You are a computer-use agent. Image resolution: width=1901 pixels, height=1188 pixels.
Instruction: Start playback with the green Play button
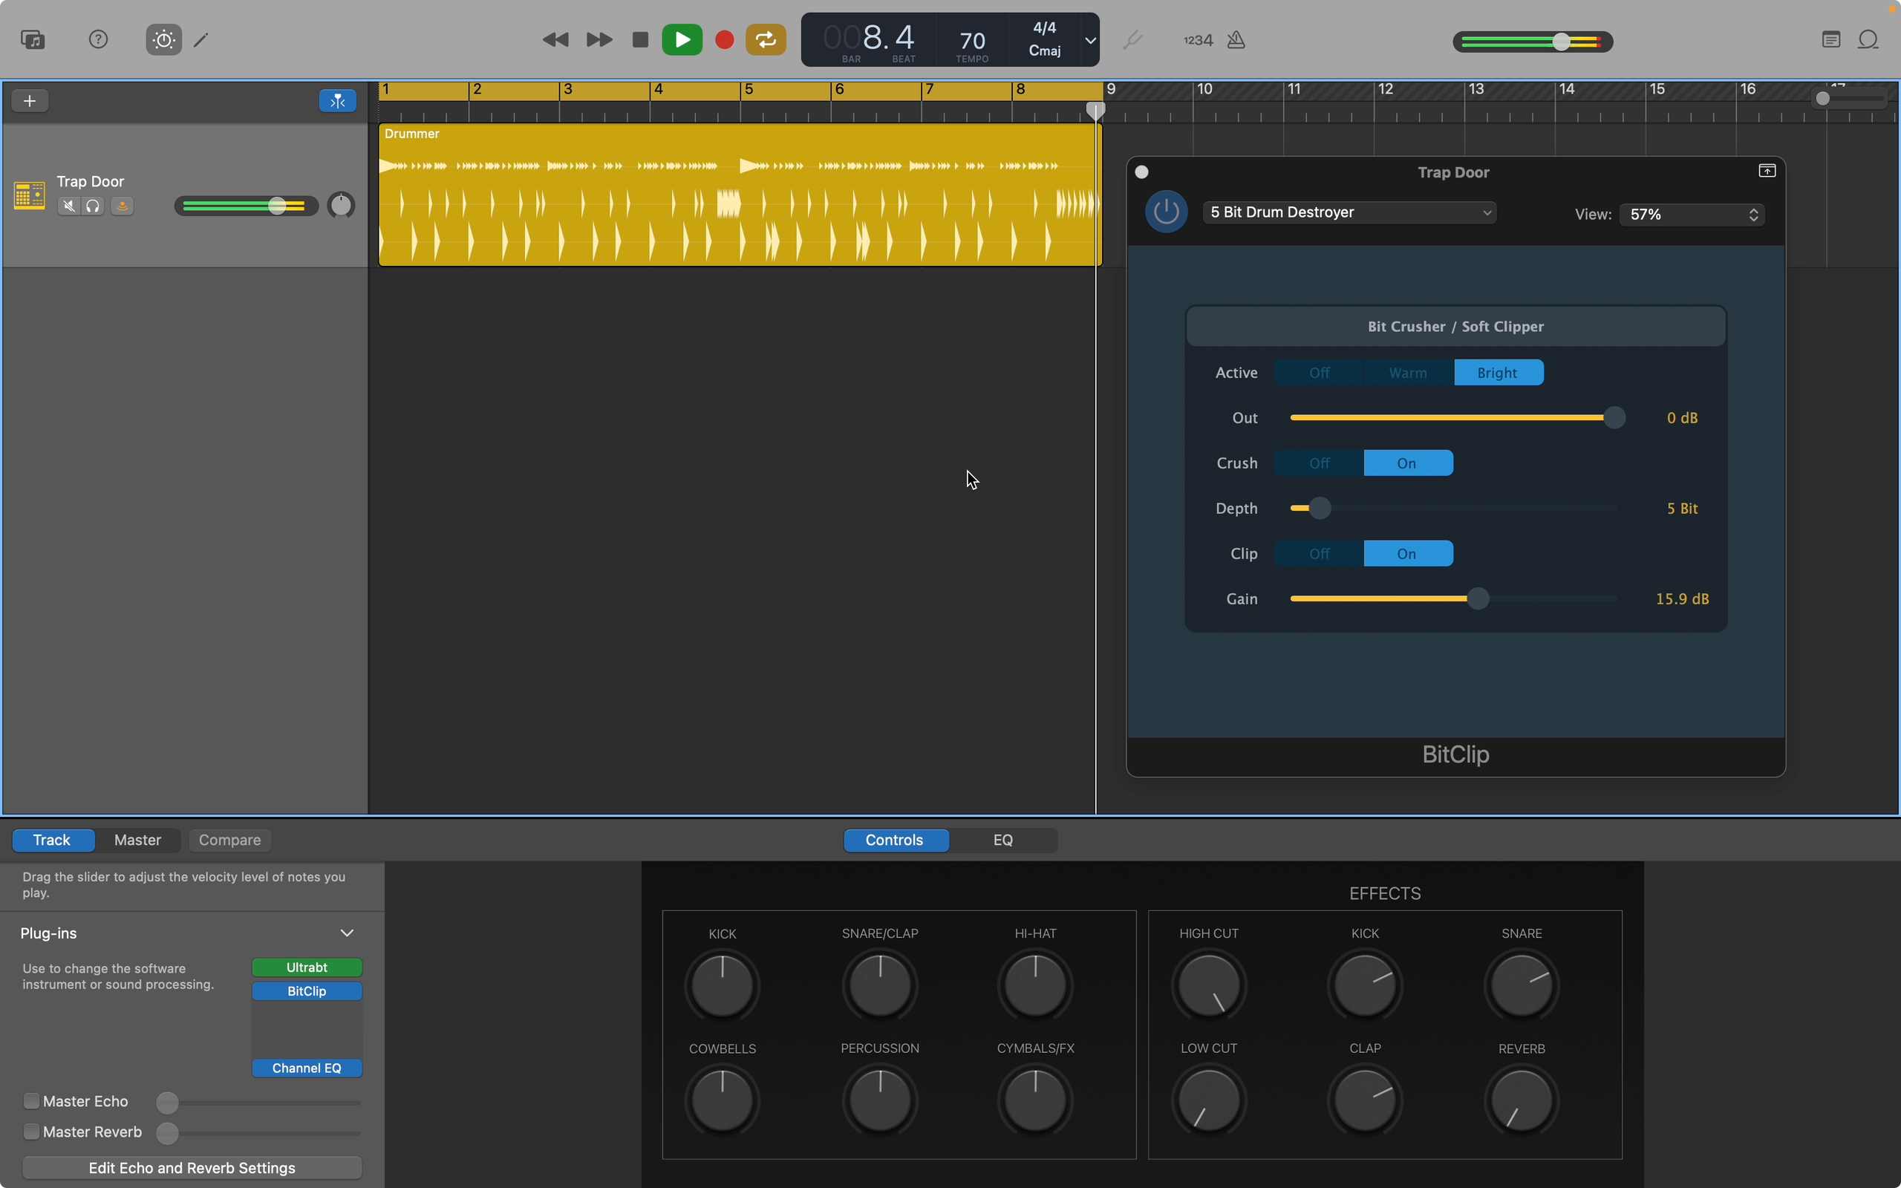[x=682, y=39]
